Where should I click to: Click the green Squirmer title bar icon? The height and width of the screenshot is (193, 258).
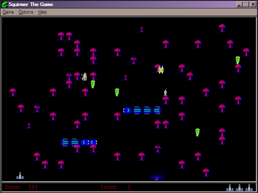click(x=4, y=4)
